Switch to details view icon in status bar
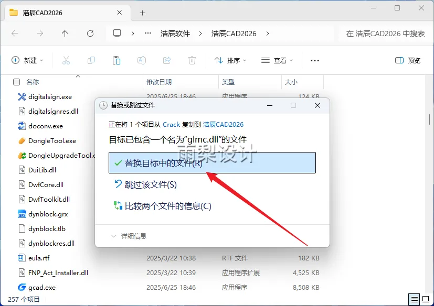The height and width of the screenshot is (306, 434). [415, 299]
